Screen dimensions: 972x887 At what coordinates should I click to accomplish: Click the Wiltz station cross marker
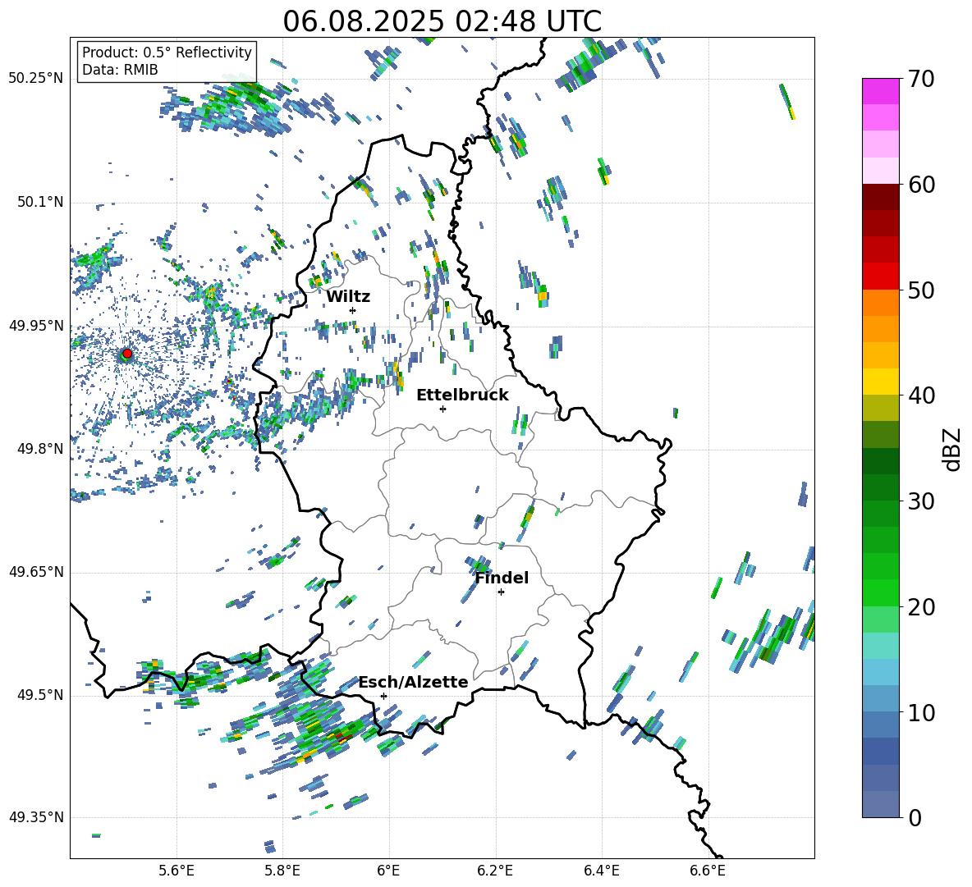(353, 310)
